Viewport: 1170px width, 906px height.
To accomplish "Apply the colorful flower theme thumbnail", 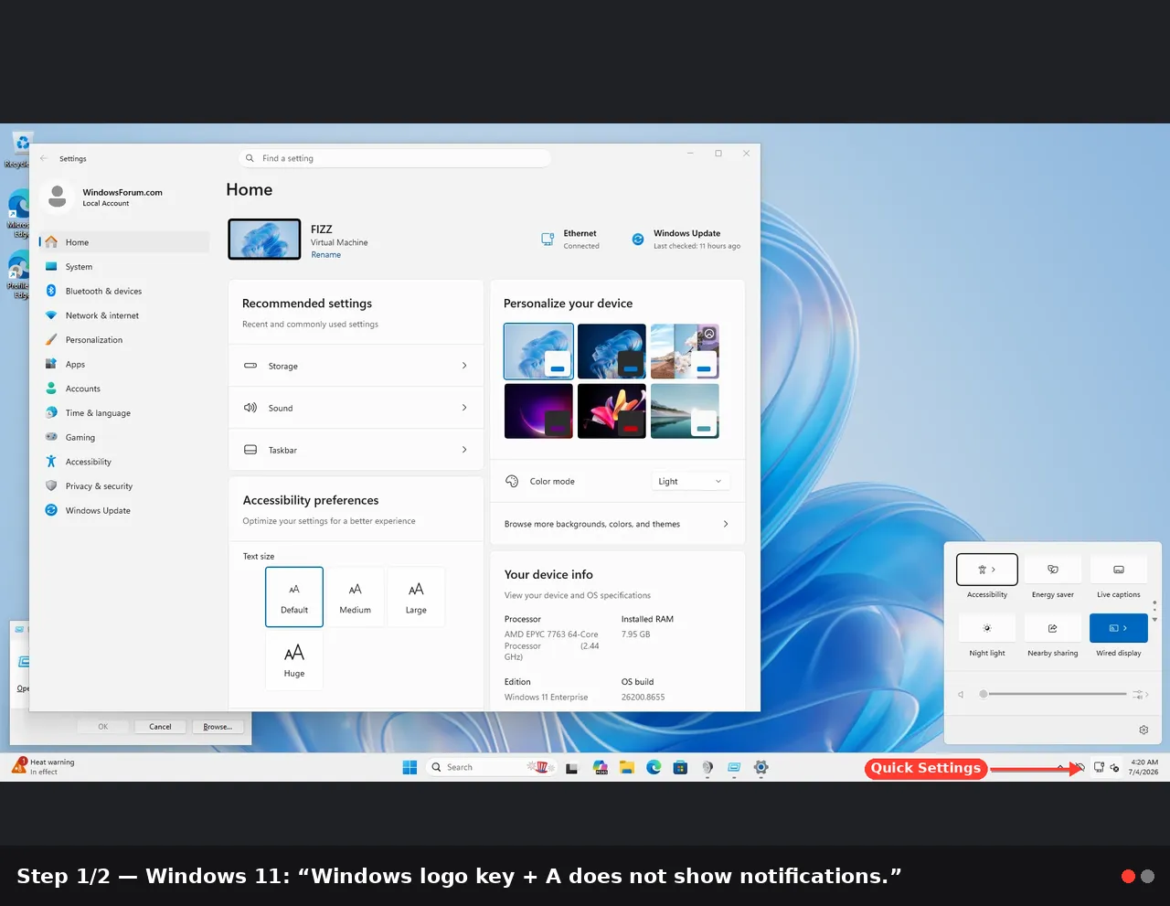I will [612, 410].
